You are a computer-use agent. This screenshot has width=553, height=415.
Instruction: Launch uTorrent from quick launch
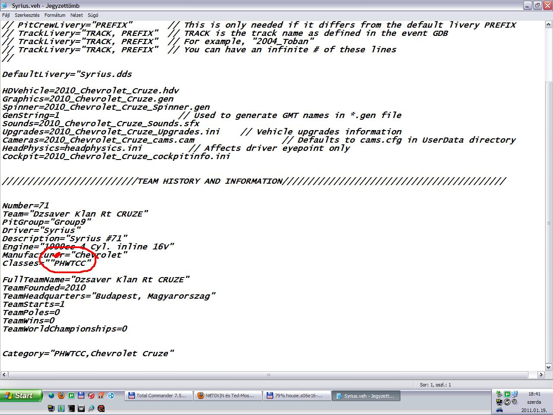tap(71, 396)
